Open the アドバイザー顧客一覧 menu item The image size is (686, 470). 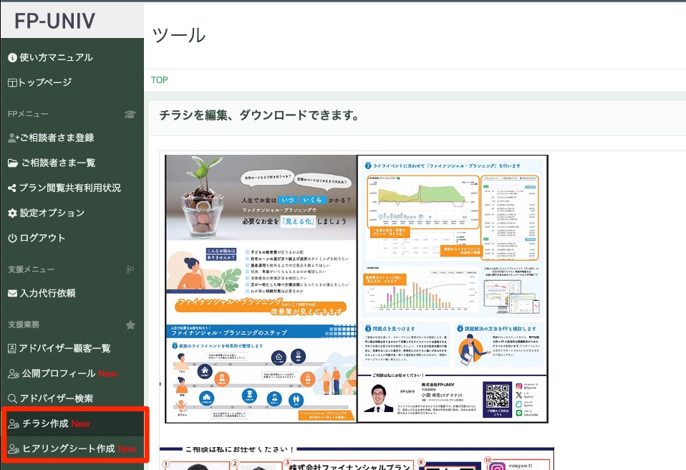click(64, 348)
